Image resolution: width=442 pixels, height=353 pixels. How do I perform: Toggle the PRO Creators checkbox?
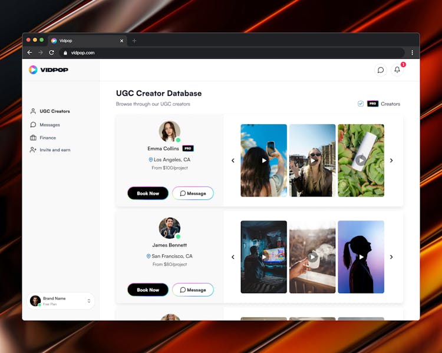point(361,104)
